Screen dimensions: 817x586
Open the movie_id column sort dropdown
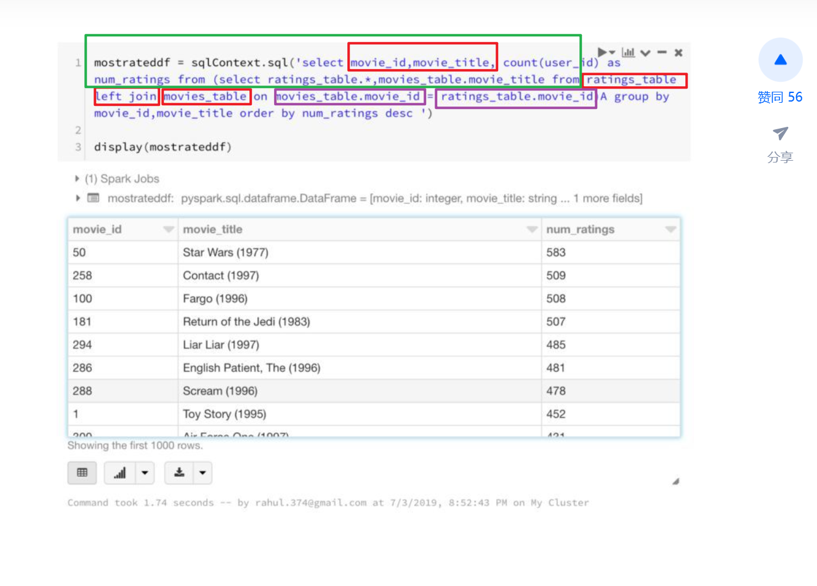coord(168,230)
